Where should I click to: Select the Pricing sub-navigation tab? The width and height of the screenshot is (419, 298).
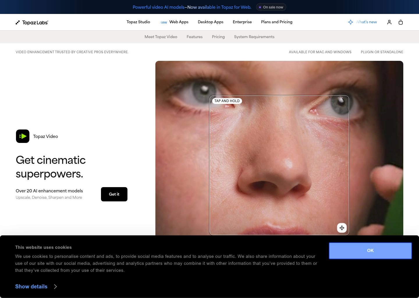coord(218,37)
